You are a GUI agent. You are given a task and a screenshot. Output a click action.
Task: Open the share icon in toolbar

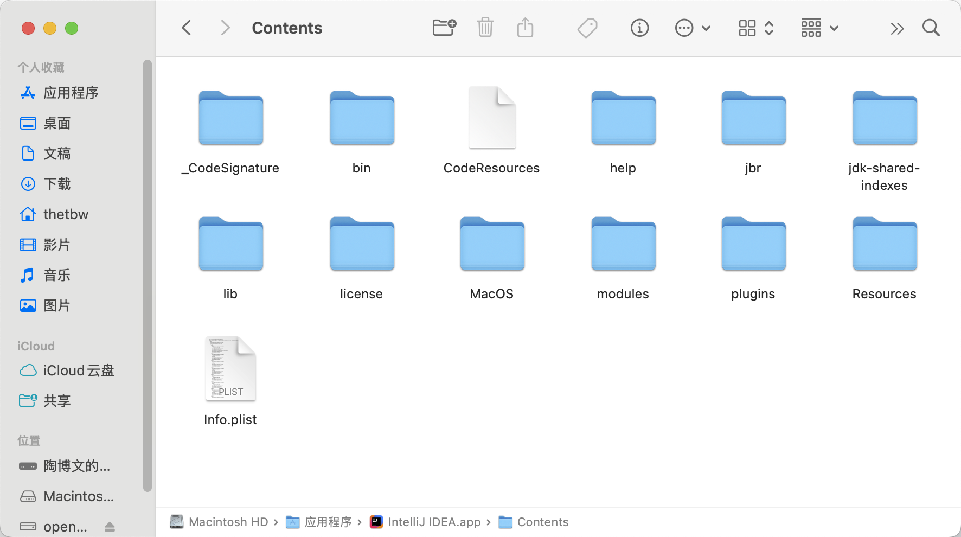pyautogui.click(x=525, y=28)
